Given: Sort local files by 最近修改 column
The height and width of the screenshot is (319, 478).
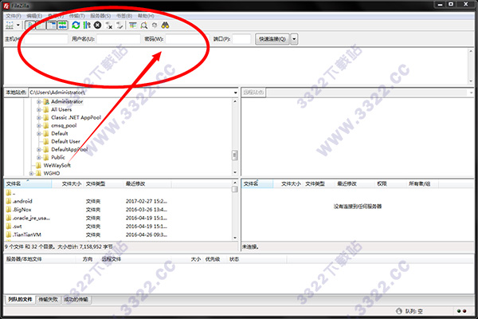Looking at the screenshot, I should [x=147, y=183].
